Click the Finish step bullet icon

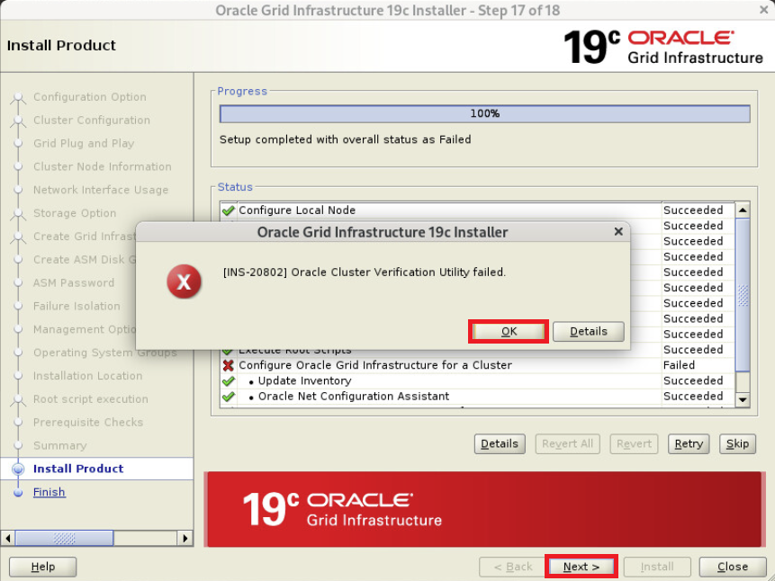pyautogui.click(x=18, y=492)
